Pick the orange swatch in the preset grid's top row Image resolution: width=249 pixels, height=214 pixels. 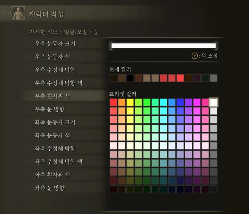click(122, 102)
